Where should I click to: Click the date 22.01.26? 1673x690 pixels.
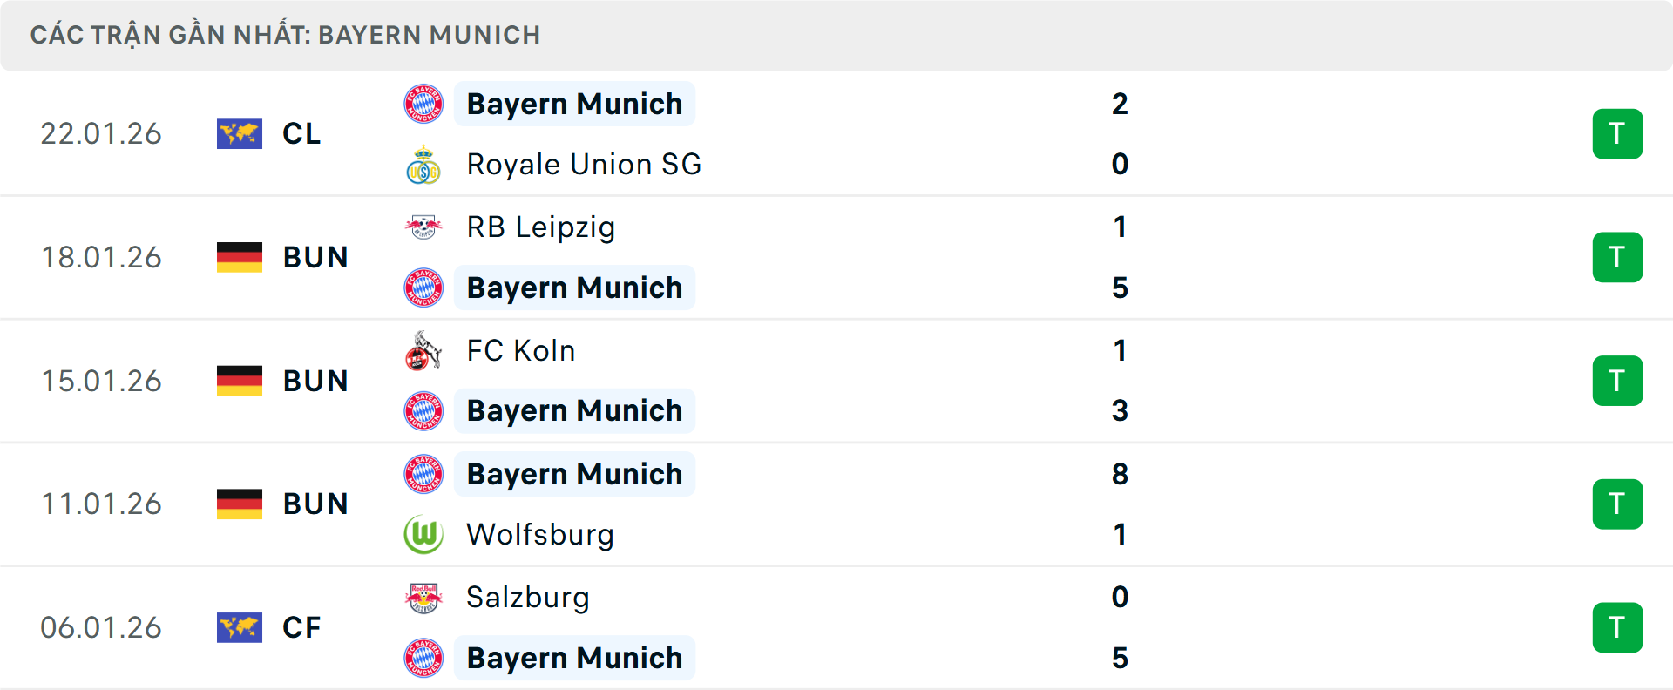[x=101, y=133]
